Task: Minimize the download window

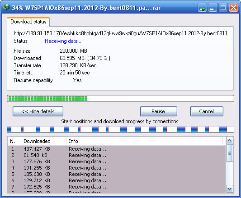Action: click(x=213, y=8)
